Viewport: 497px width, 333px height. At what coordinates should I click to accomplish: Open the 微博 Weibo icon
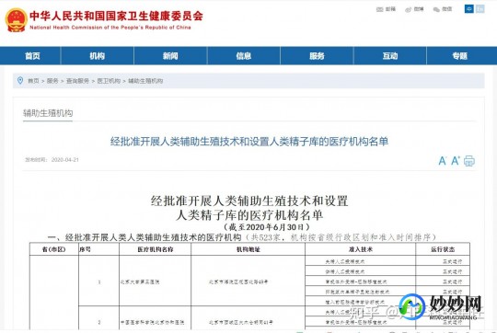coord(409,9)
